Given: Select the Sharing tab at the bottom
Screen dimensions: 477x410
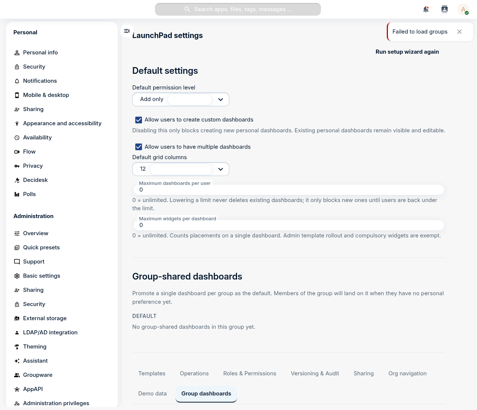Looking at the screenshot, I should (364, 373).
